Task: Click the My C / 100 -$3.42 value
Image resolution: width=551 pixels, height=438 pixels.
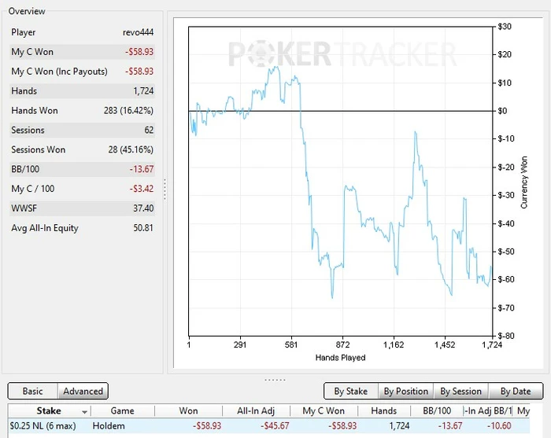Action: click(142, 189)
